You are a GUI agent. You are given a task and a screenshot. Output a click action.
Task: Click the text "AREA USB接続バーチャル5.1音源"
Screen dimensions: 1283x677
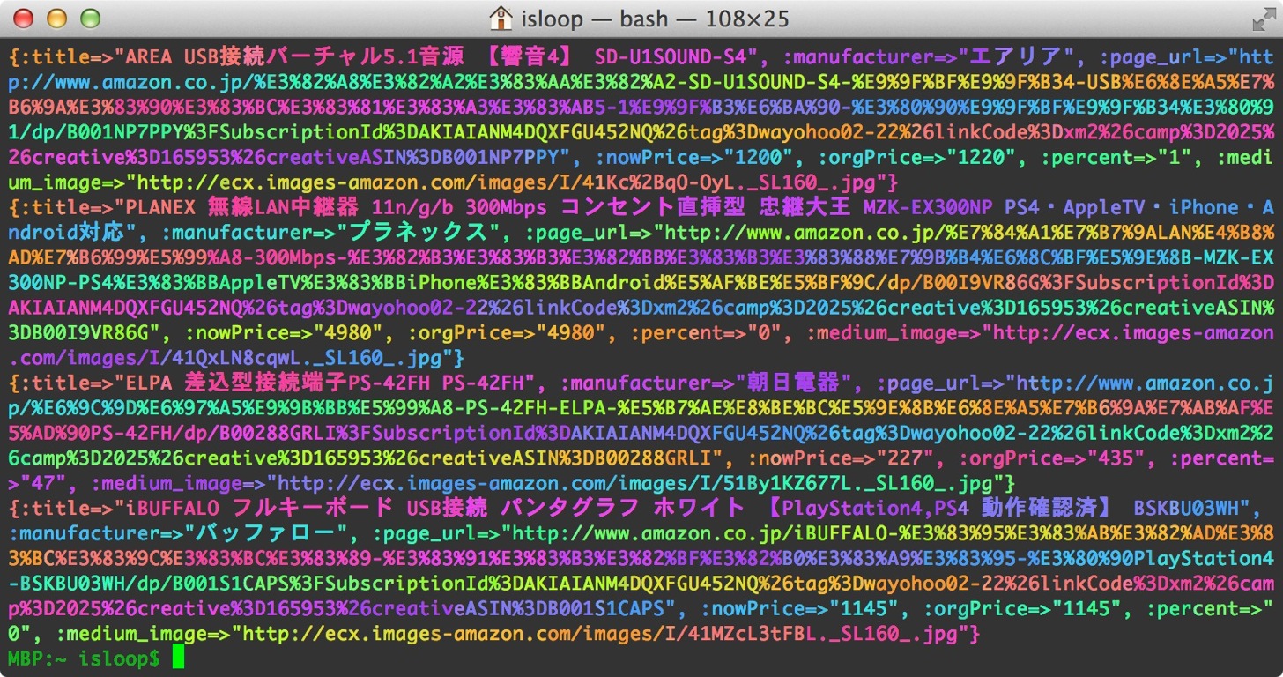(x=294, y=57)
